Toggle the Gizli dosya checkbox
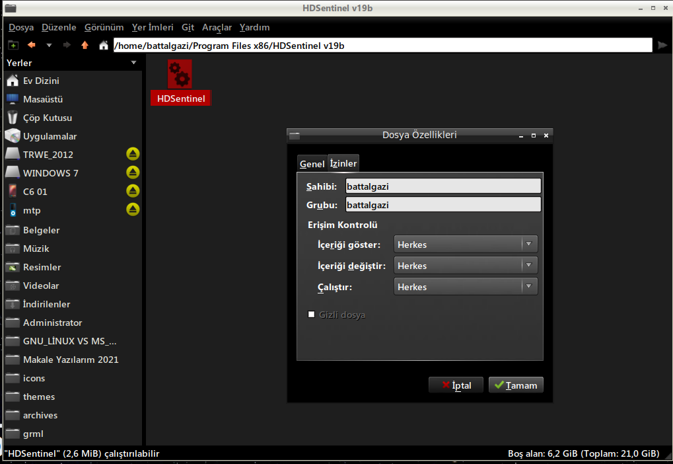The image size is (673, 464). (311, 315)
